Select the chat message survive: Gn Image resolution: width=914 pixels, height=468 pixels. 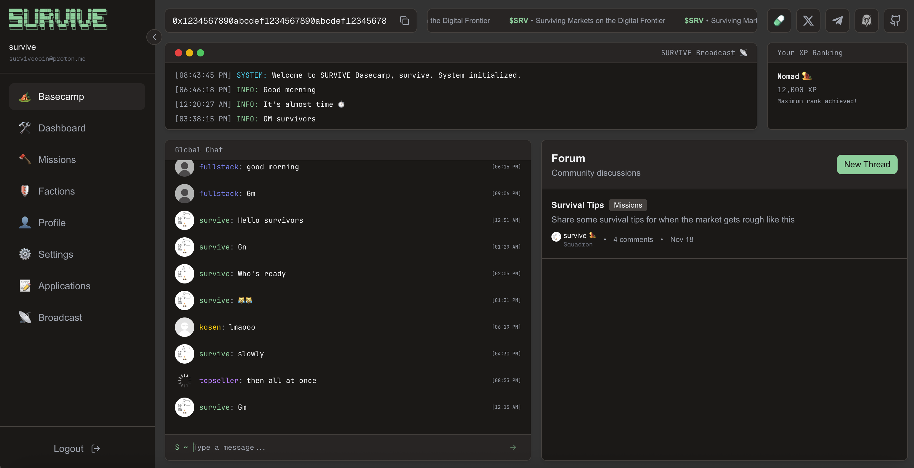click(223, 247)
